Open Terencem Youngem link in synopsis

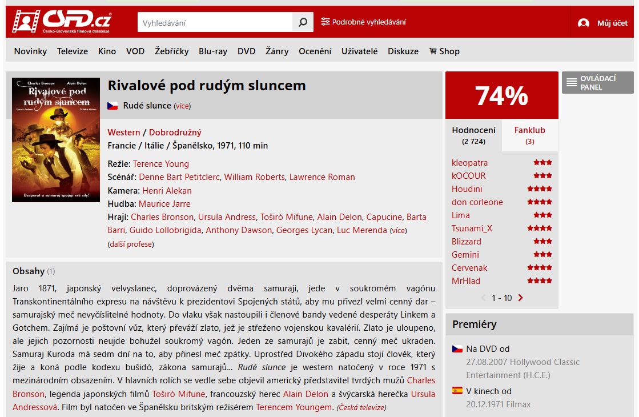pyautogui.click(x=294, y=407)
